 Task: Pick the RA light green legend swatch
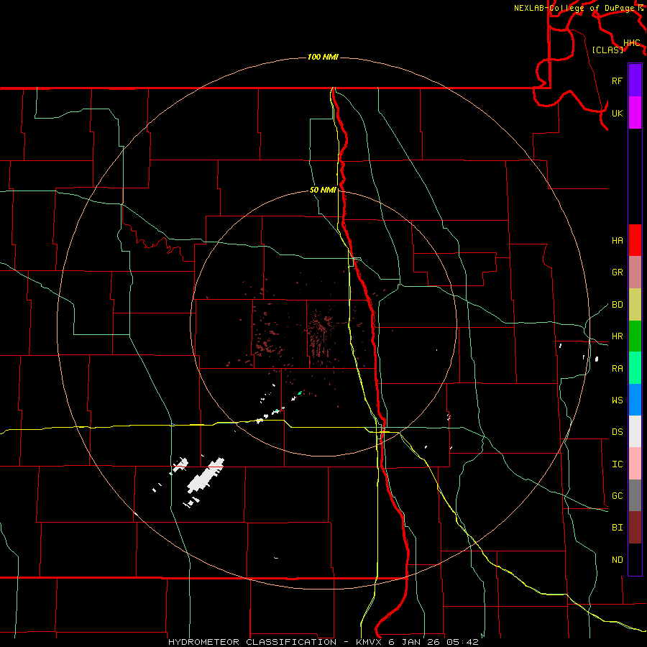pyautogui.click(x=635, y=368)
